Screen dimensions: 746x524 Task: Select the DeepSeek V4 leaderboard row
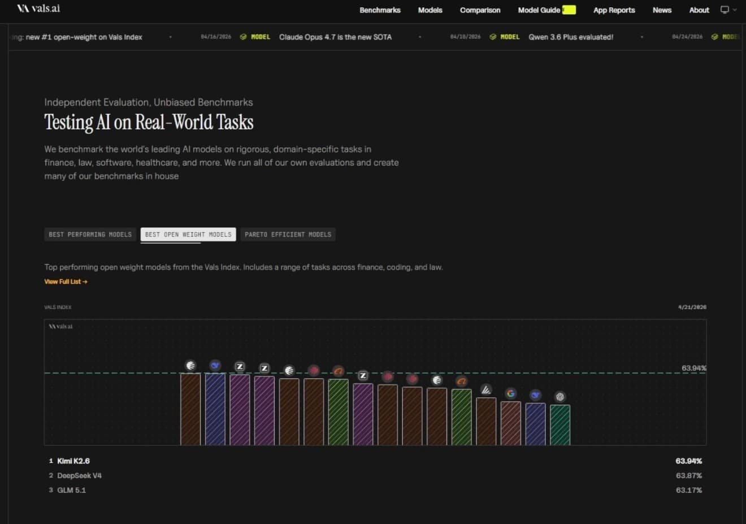coord(375,475)
